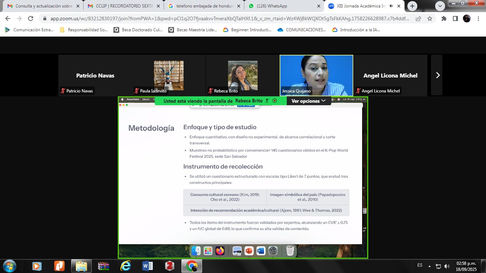Bookmark this page with star icon
The height and width of the screenshot is (273, 486).
[430, 18]
